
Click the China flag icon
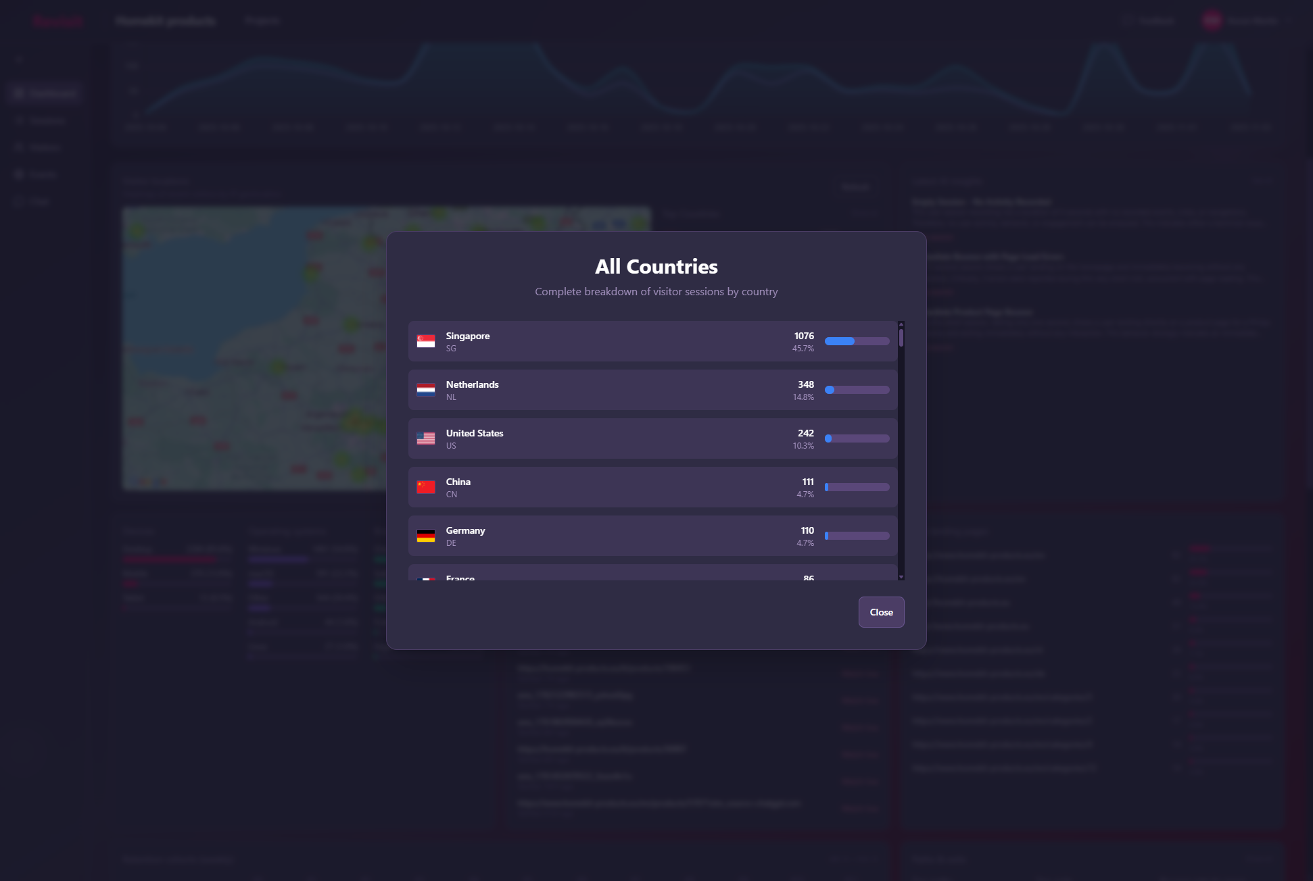(x=426, y=487)
